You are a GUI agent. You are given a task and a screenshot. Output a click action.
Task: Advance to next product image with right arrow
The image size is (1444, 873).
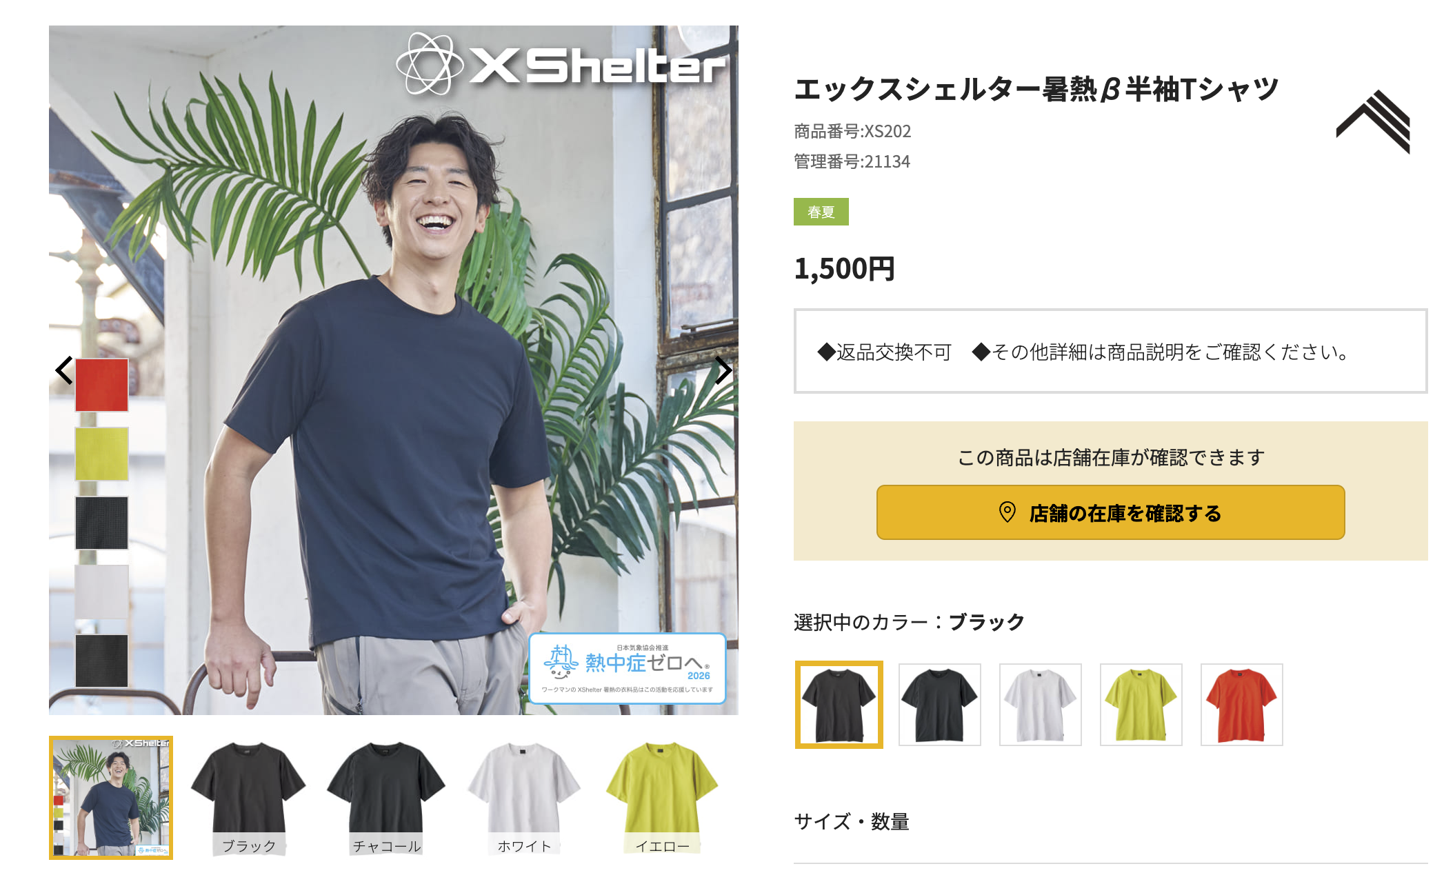(723, 370)
